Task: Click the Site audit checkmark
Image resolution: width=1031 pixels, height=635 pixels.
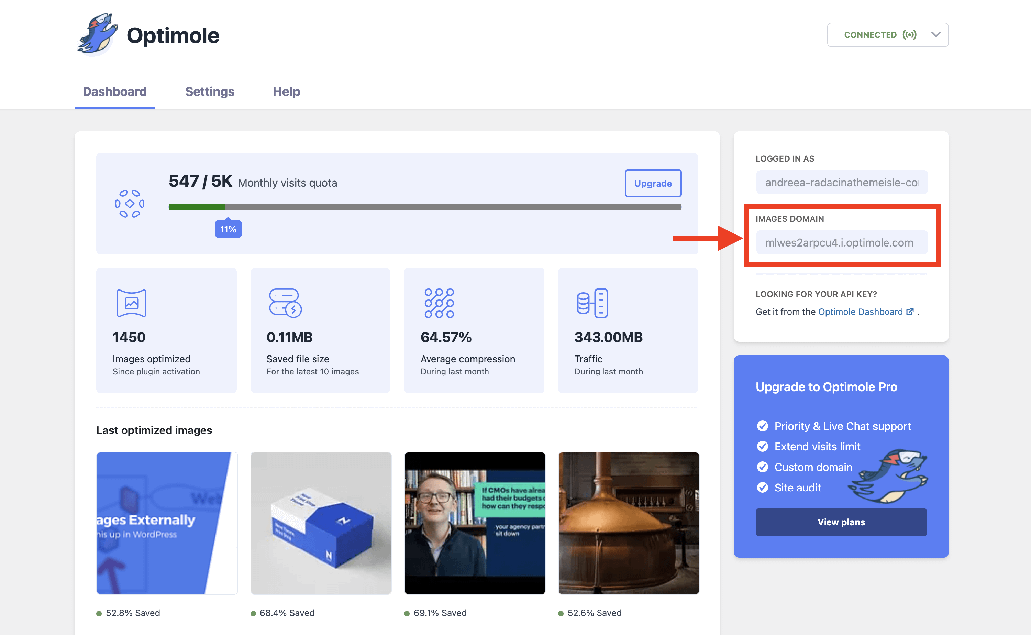Action: 762,488
